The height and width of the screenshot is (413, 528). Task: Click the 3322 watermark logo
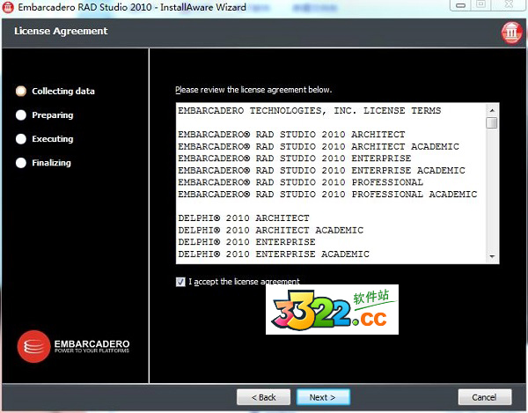click(x=333, y=309)
